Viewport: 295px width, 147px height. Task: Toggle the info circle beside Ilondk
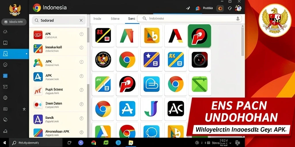(x=82, y=118)
